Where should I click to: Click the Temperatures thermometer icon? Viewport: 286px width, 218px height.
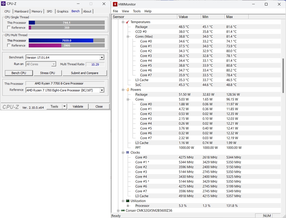[127, 22]
